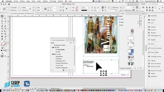This screenshot has height=92, width=164.
Task: Toggle formatting affects container button
Action: (x=2, y=48)
